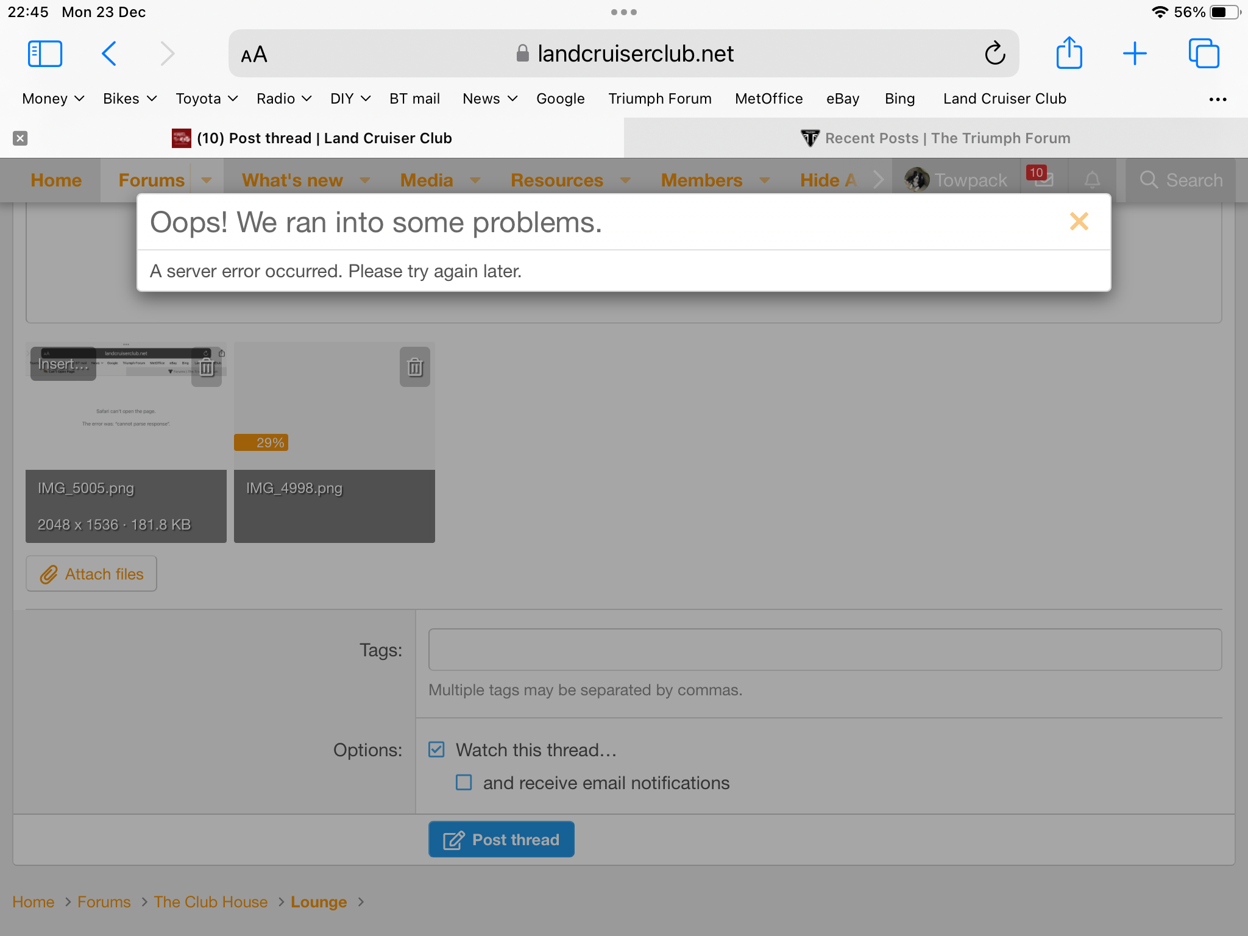Open a new tab with plus

[1135, 54]
